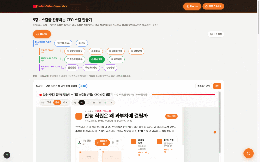This screenshot has height=162, width=260.
Task: Open the Next.js N dev tools icon
Action: click(x=7, y=155)
